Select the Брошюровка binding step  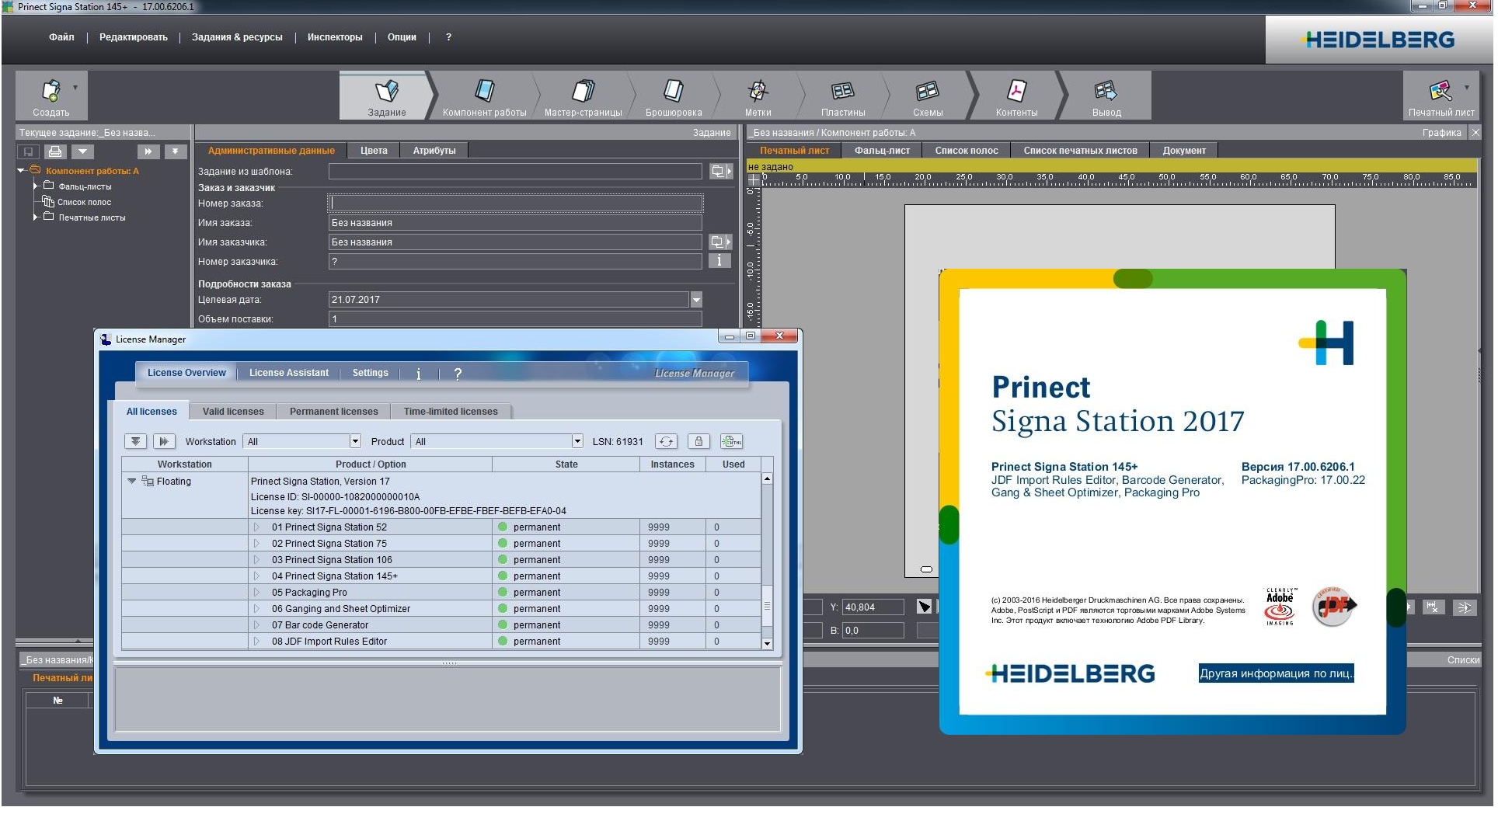(x=674, y=96)
